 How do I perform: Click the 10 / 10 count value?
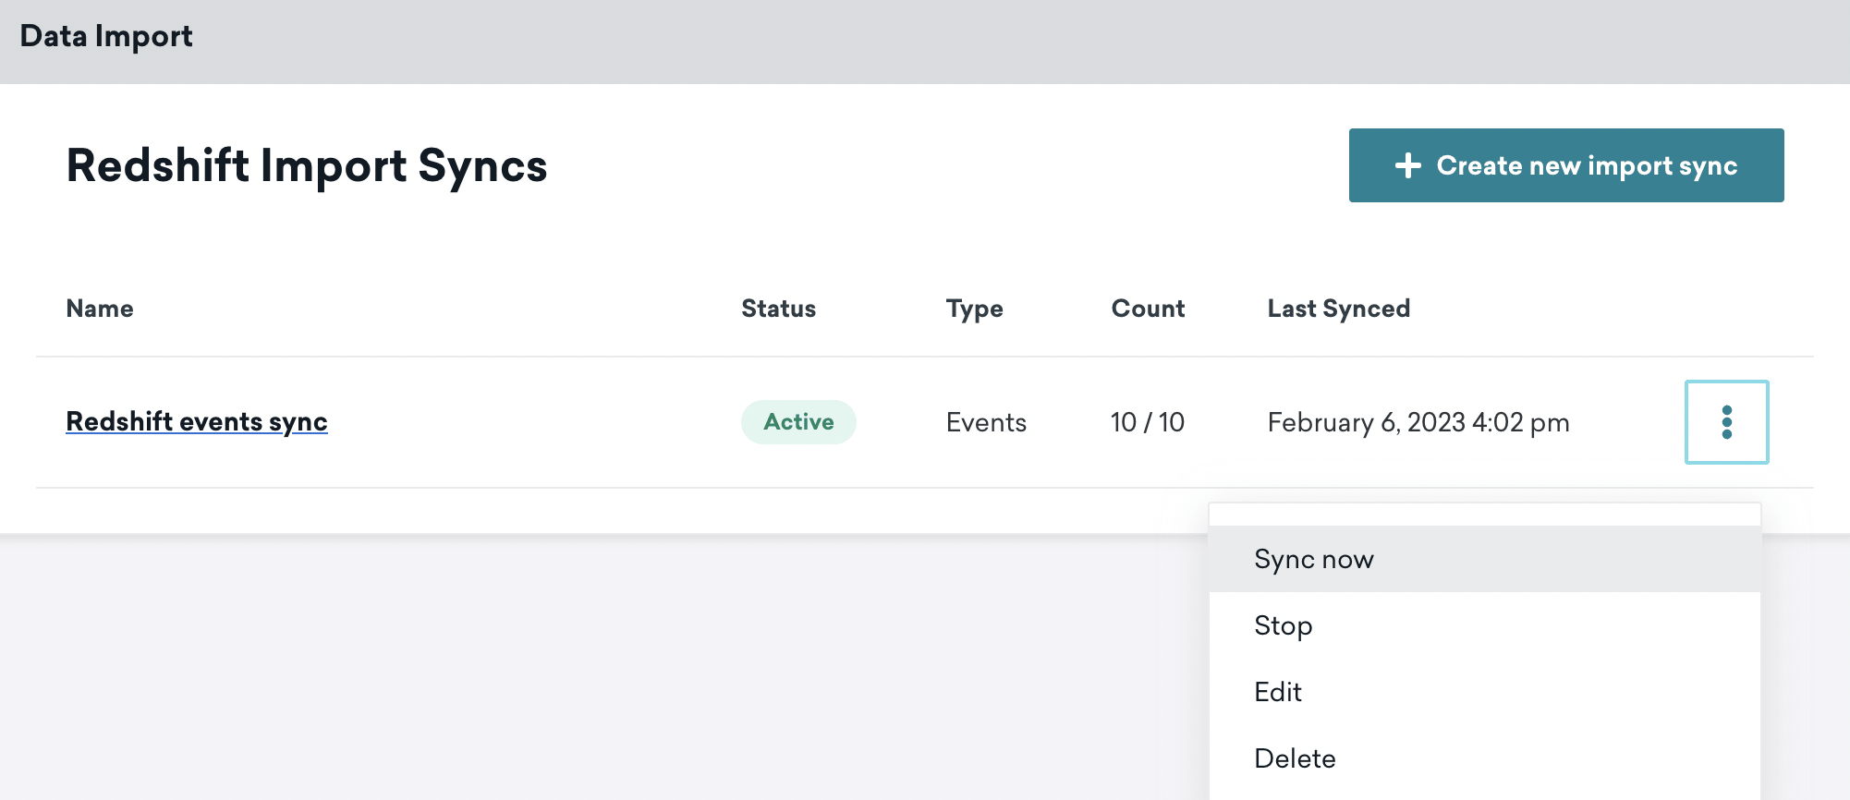point(1147,422)
